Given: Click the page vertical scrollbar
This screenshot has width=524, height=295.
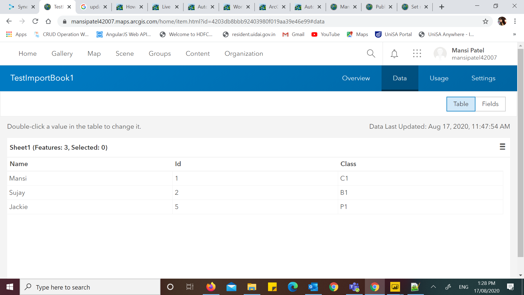Looking at the screenshot, I should 520,153.
